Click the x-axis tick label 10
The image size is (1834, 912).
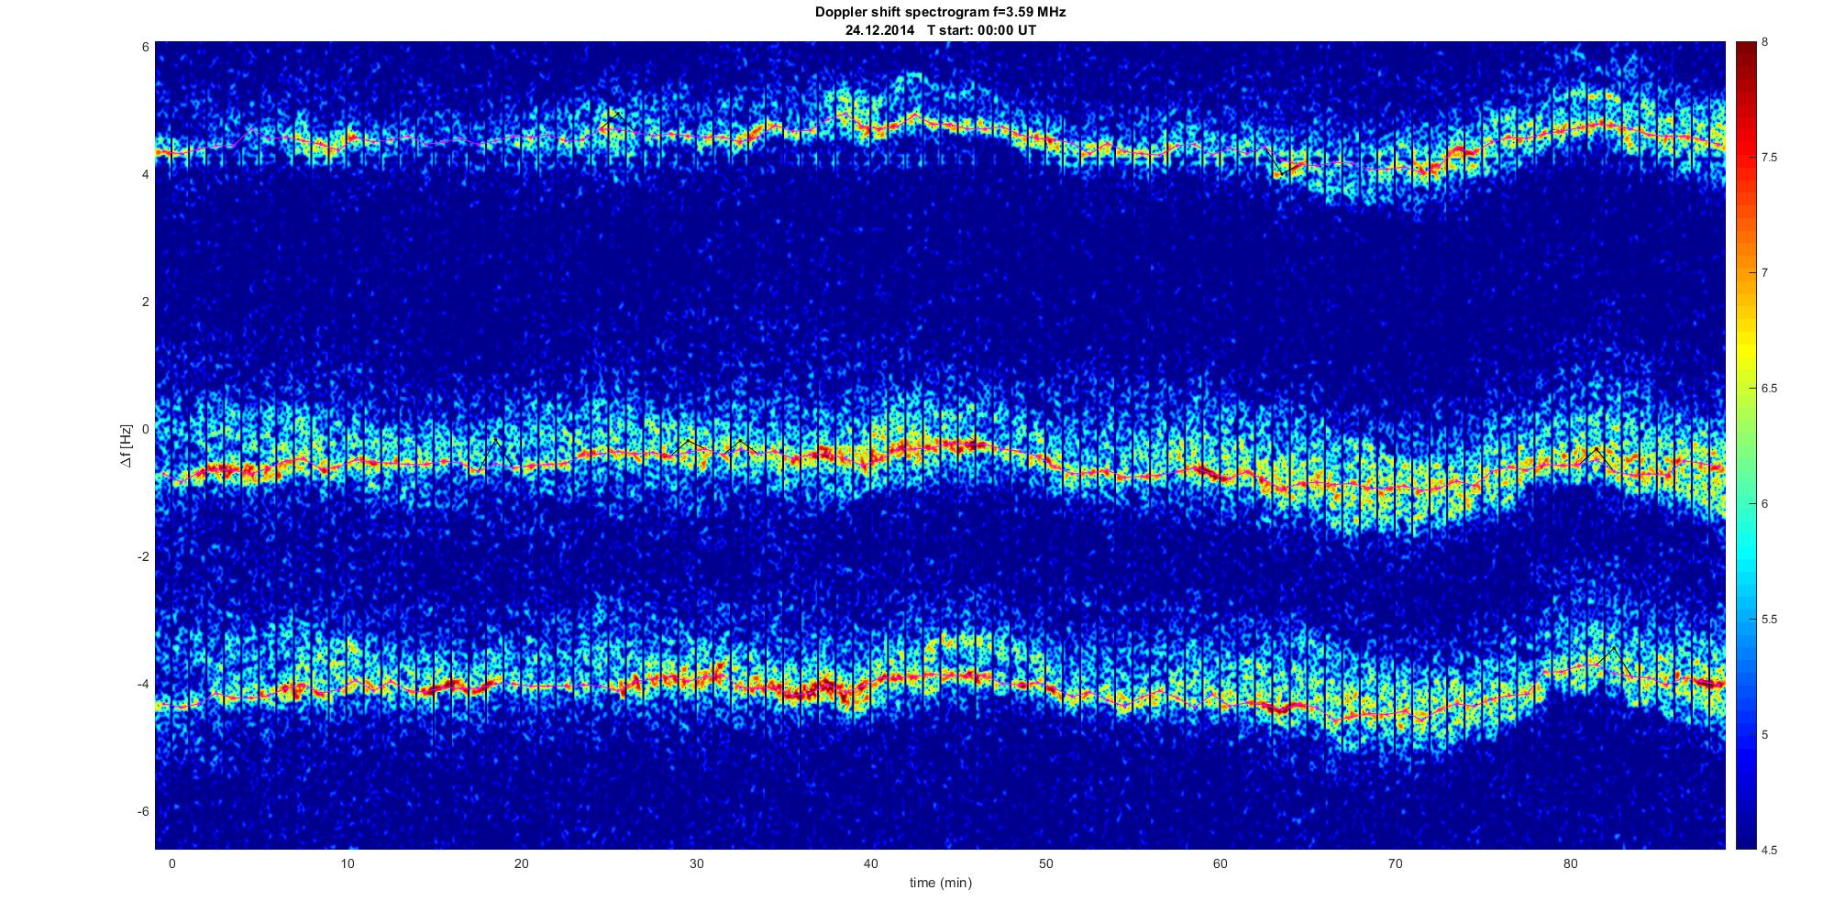(x=347, y=863)
